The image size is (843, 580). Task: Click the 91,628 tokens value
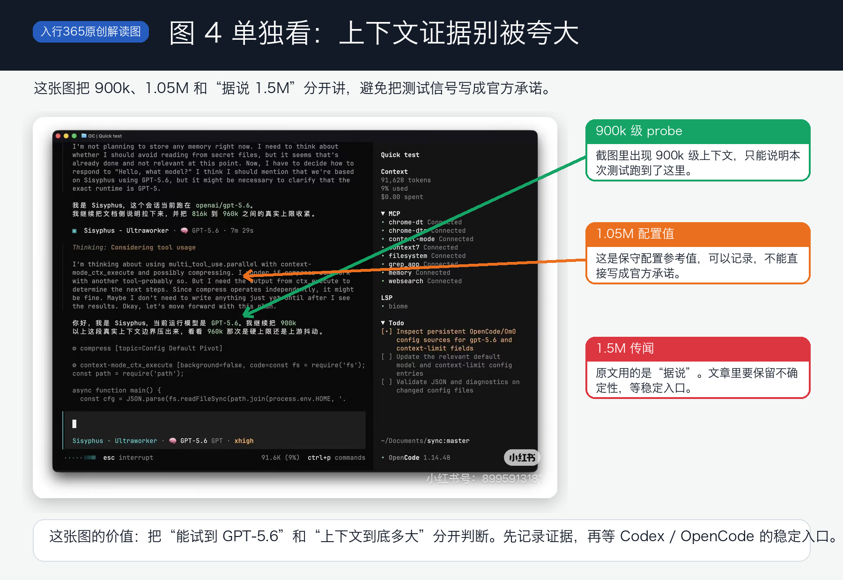coord(406,180)
